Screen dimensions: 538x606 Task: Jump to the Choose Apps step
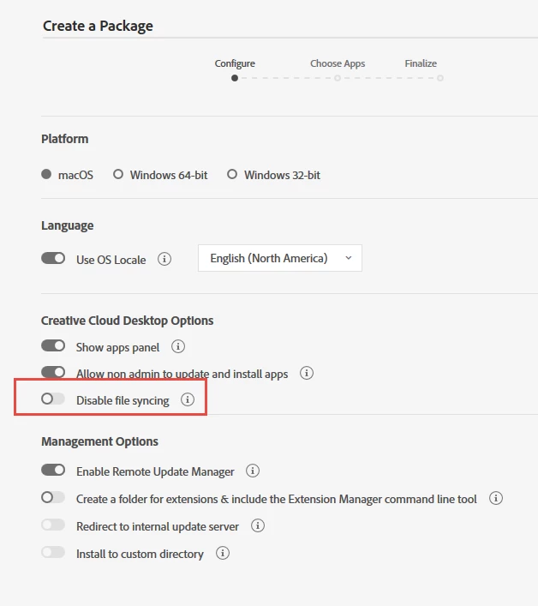tap(338, 63)
